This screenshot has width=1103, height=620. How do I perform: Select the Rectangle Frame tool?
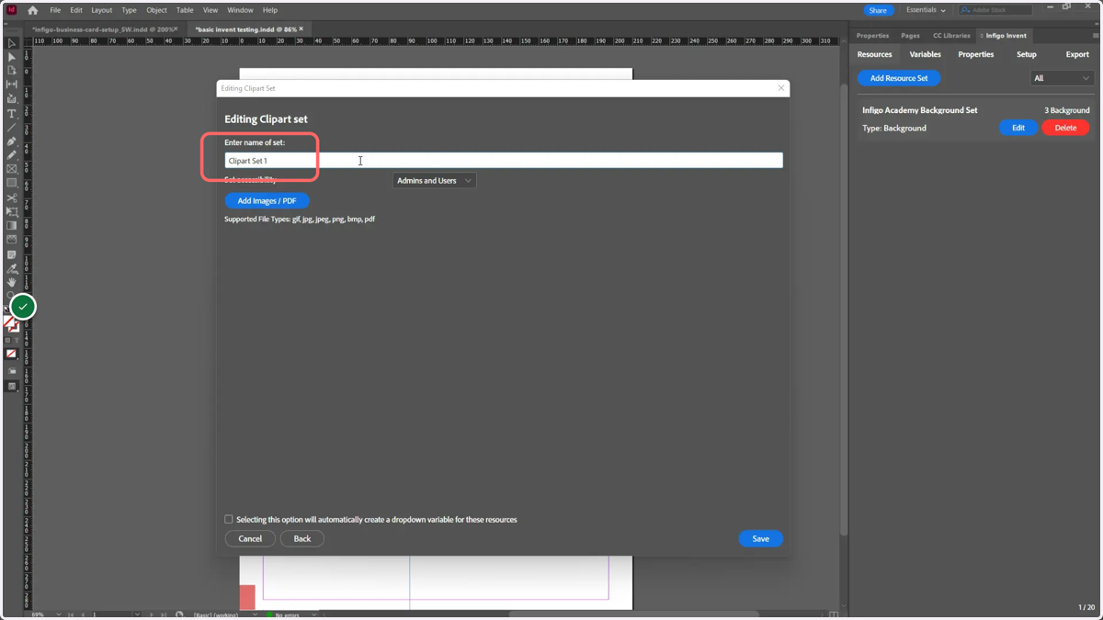[x=12, y=169]
